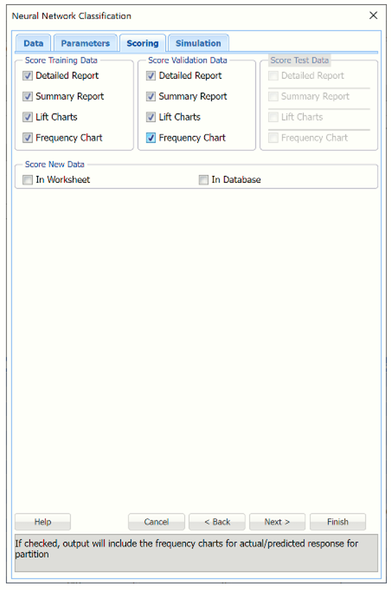391x590 pixels.
Task: Close the Neural Network Classification dialog
Action: click(373, 16)
